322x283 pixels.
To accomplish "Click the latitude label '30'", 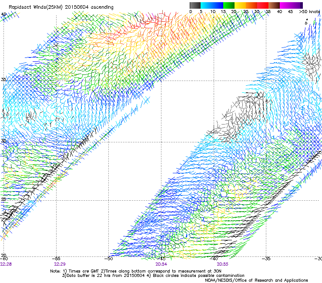I will pyautogui.click(x=3, y=141).
